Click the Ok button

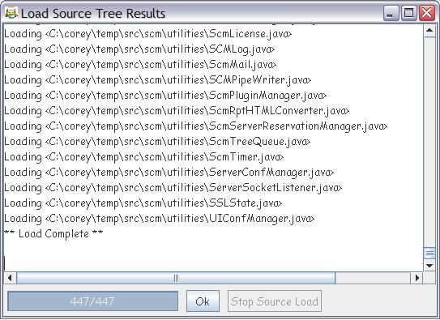[203, 301]
